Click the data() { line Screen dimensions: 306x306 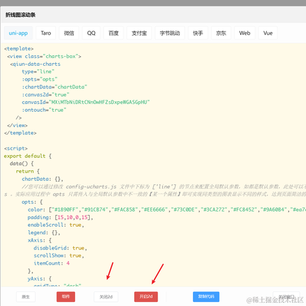[22, 164]
